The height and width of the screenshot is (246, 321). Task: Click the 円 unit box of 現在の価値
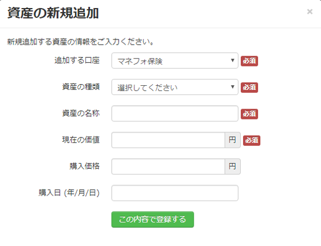click(x=233, y=140)
